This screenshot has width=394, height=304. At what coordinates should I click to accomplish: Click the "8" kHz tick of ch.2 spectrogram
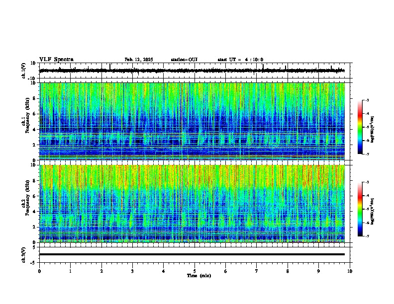pyautogui.click(x=35, y=181)
